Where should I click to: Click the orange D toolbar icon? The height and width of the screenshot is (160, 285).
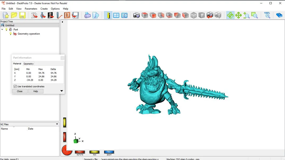click(67, 15)
